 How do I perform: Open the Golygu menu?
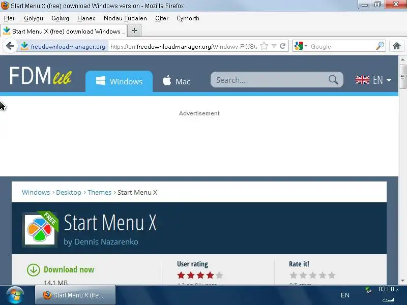[x=34, y=18]
